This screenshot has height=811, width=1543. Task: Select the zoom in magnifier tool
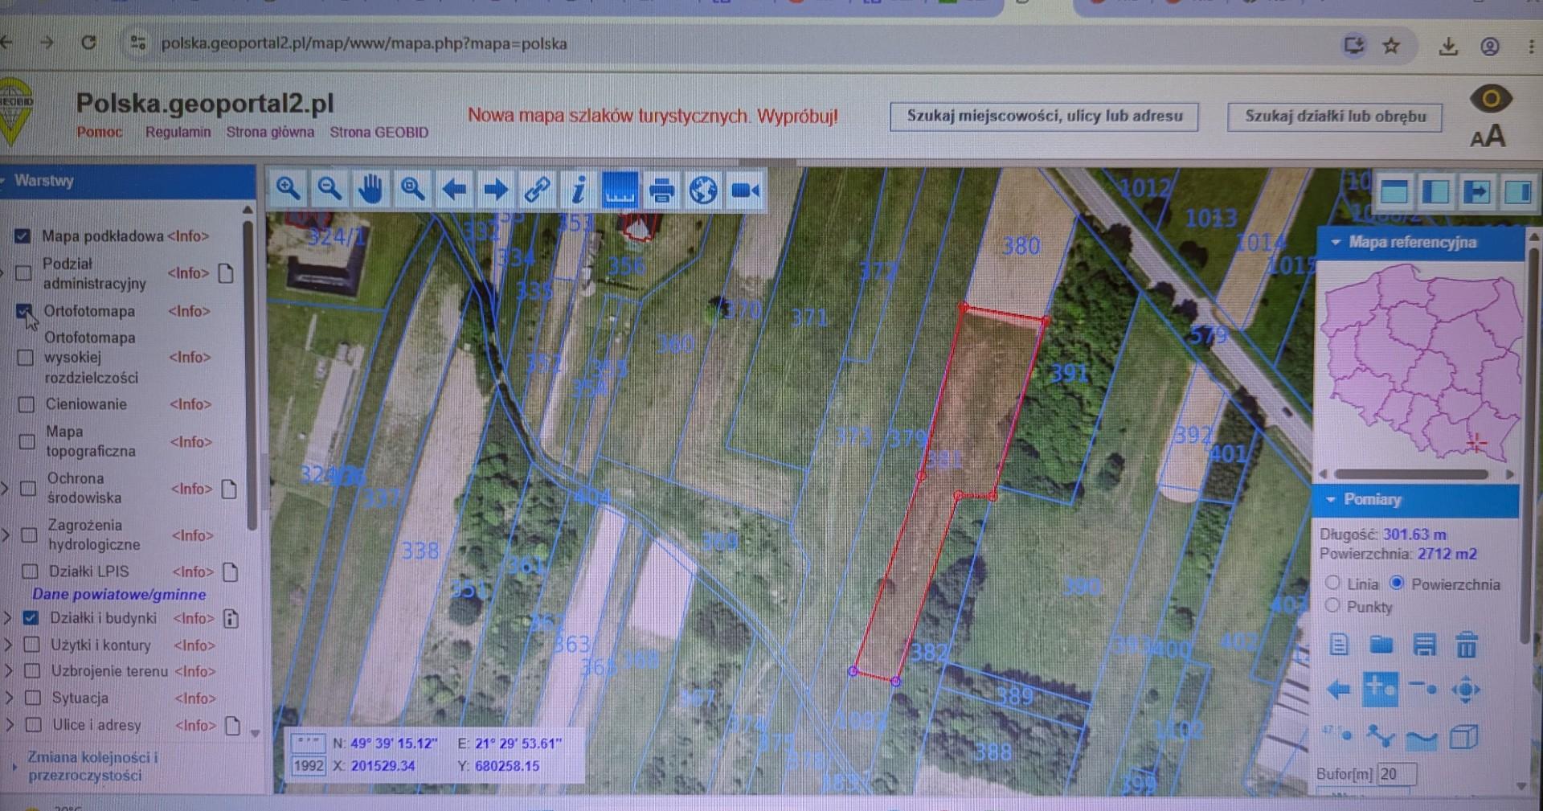tap(289, 190)
